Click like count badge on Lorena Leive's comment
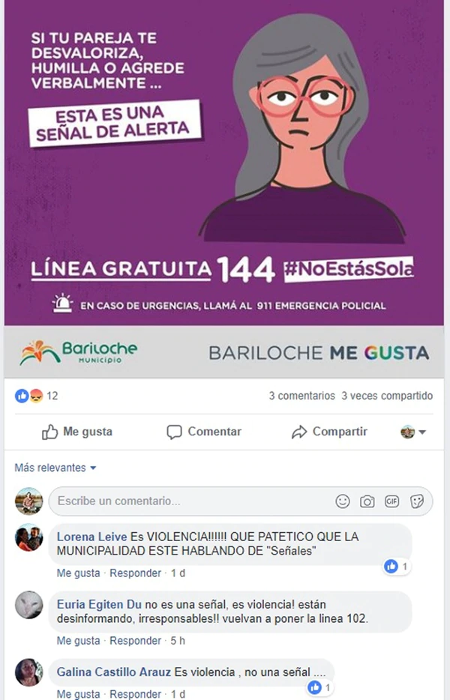The width and height of the screenshot is (450, 700). [397, 567]
